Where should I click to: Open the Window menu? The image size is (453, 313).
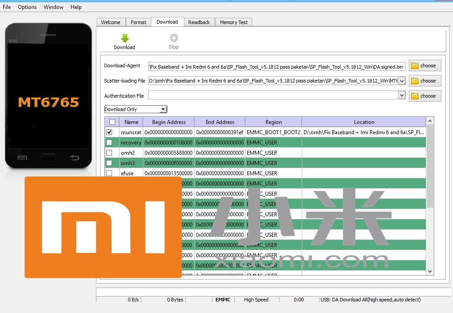click(x=54, y=7)
